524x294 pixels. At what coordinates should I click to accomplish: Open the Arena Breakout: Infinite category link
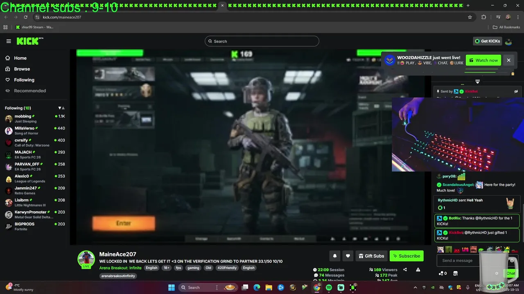click(120, 268)
